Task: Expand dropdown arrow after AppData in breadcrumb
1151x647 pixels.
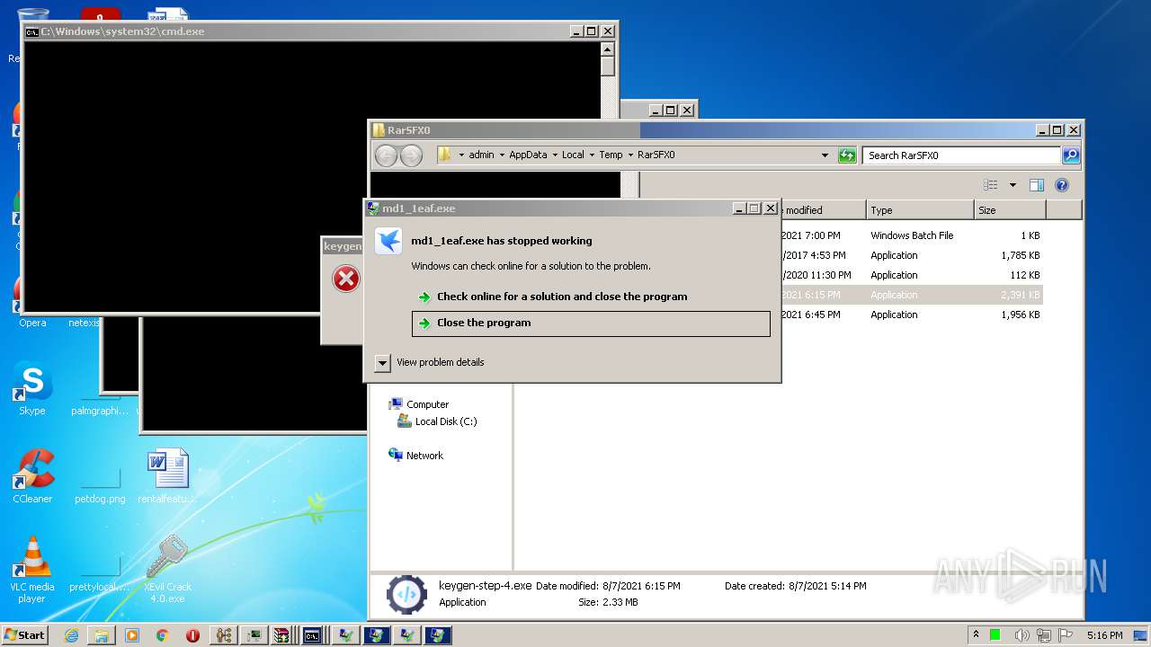Action: [555, 155]
